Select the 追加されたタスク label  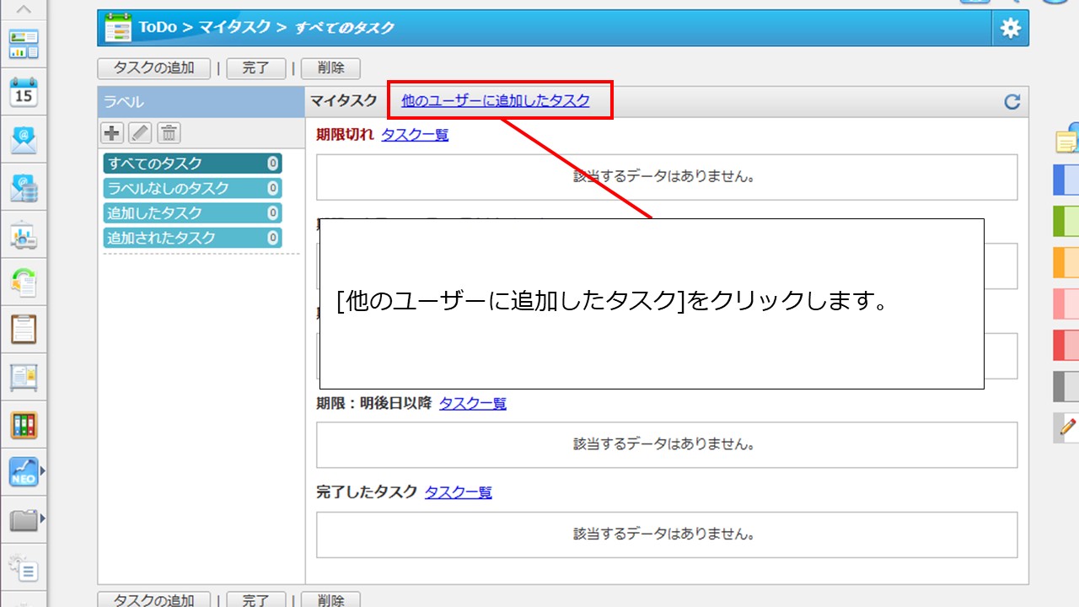tap(192, 238)
